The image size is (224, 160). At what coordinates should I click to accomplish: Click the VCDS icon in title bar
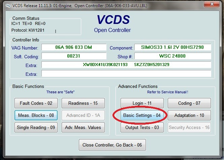[x=8, y=6]
